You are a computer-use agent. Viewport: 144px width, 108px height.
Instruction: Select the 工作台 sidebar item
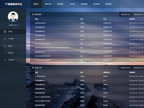click(13, 32)
